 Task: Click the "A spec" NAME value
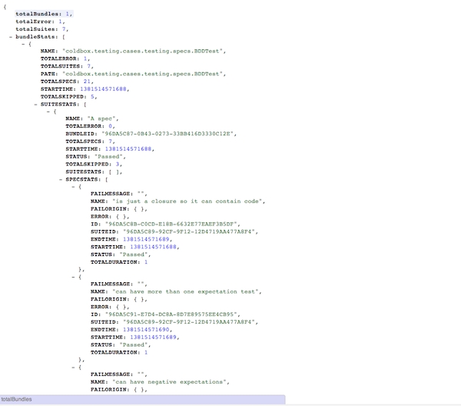click(104, 118)
